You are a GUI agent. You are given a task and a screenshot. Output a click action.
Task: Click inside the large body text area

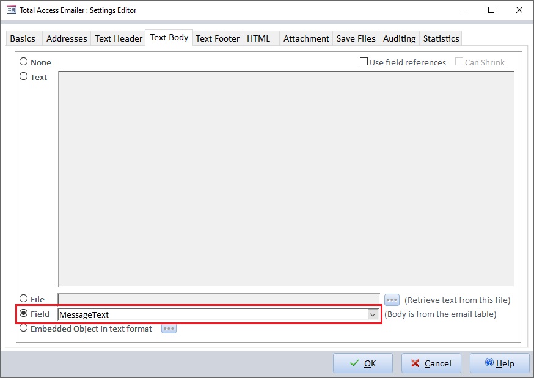tap(286, 179)
